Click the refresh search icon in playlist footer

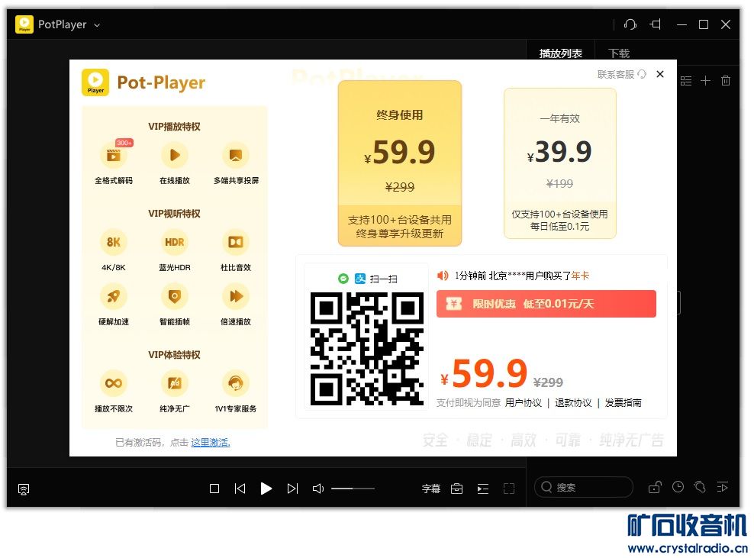[x=700, y=487]
